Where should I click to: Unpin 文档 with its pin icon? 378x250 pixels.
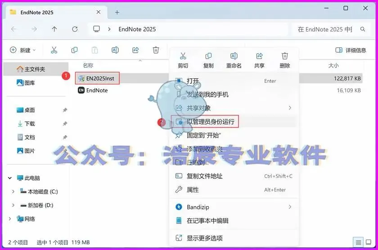pyautogui.click(x=65, y=137)
